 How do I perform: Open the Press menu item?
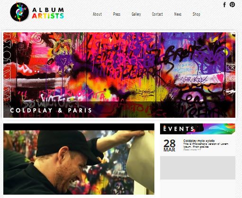point(117,14)
